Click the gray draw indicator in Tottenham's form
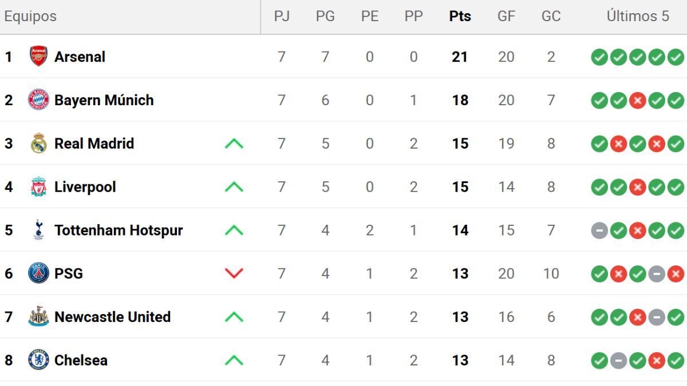Screen dimensions: 687x386 click(x=599, y=230)
